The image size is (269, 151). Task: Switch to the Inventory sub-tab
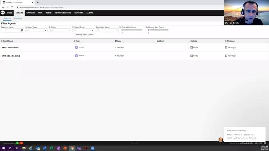click(x=18, y=18)
